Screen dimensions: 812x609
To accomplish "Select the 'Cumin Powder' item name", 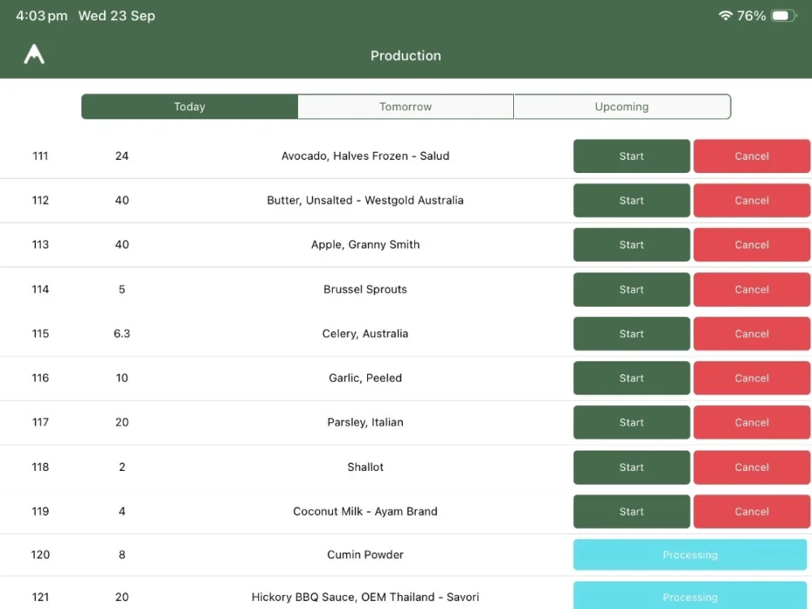I will pyautogui.click(x=365, y=555).
